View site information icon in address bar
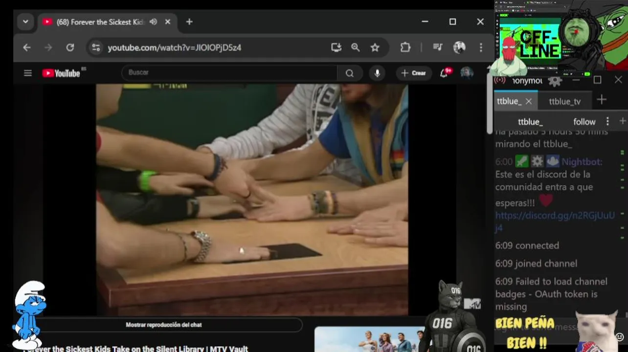This screenshot has height=352, width=628. click(x=96, y=47)
